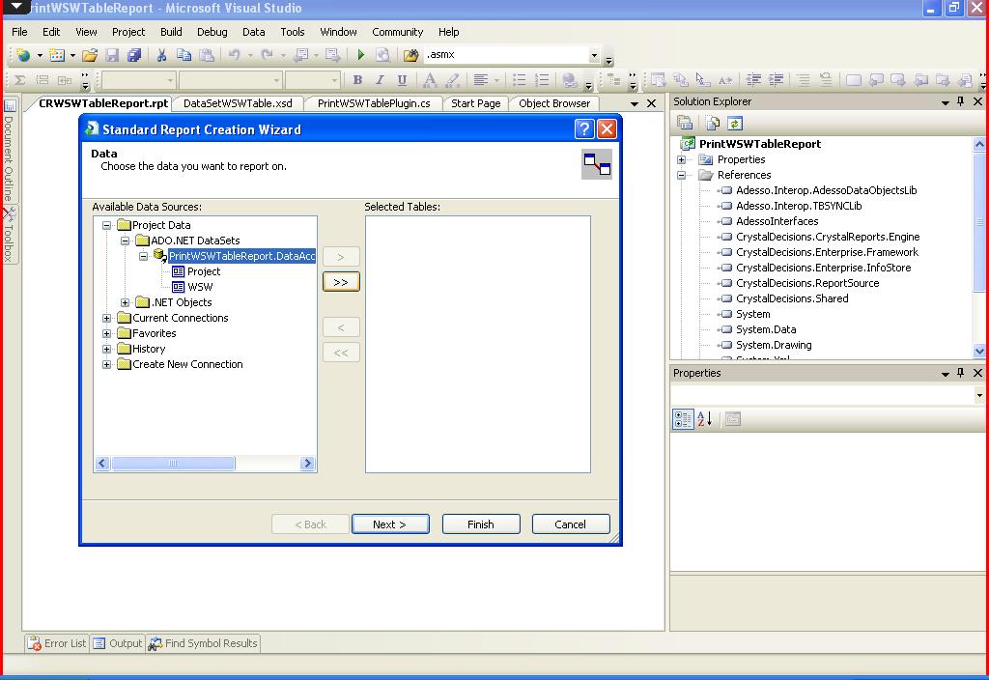Click the Italic formatting icon
Screen dimensions: 989x680
click(x=380, y=80)
